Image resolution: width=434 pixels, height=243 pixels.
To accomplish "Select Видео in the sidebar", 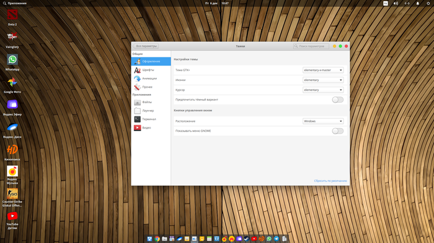I will tap(151, 128).
